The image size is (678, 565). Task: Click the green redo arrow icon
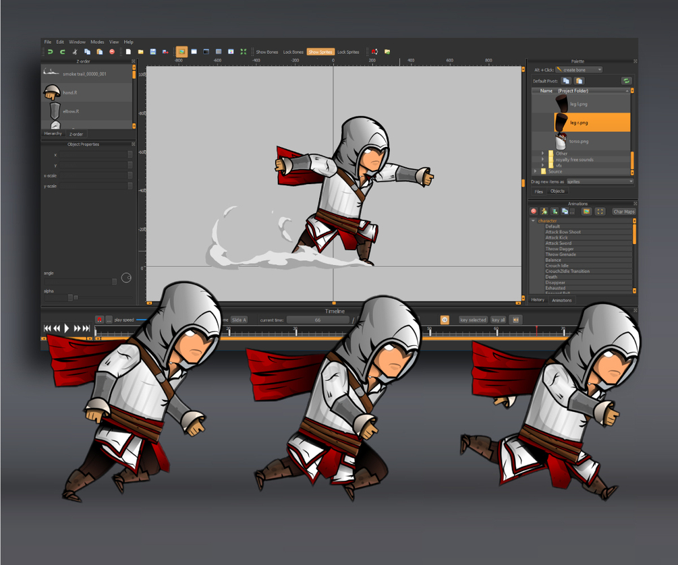62,52
